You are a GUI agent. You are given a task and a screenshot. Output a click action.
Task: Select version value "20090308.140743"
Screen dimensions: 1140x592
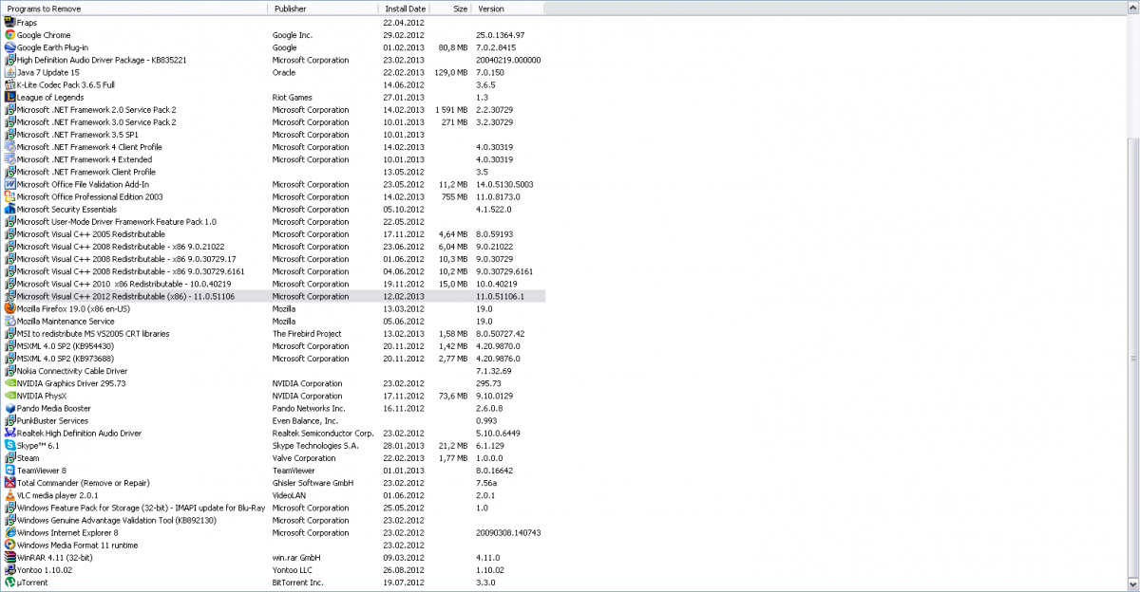508,532
